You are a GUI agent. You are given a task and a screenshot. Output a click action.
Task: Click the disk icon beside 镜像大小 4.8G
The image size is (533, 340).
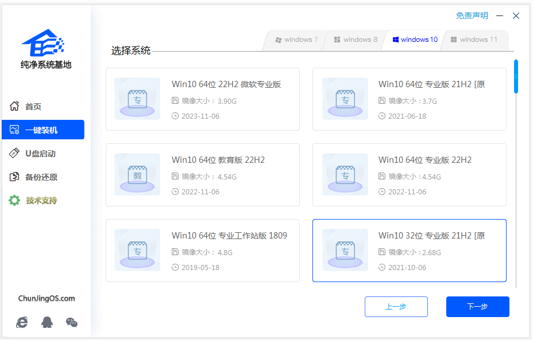(175, 252)
